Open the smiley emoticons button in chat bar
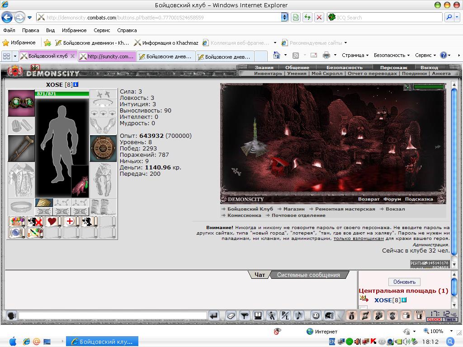 pyautogui.click(x=316, y=316)
